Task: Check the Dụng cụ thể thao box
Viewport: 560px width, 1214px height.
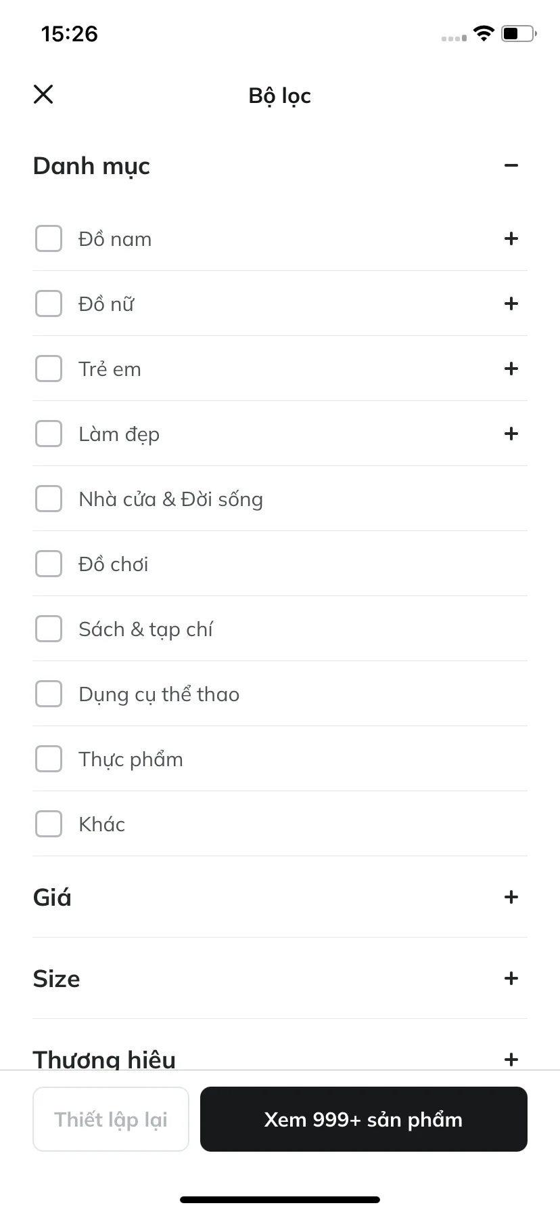Action: pos(49,694)
